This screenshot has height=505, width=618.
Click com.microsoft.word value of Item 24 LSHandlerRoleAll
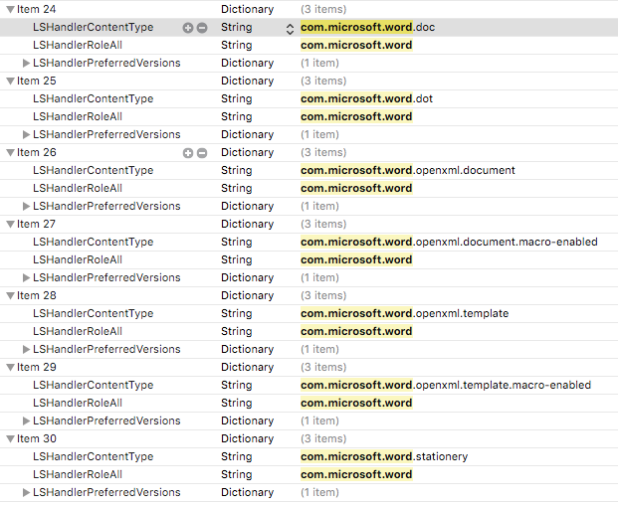(356, 46)
